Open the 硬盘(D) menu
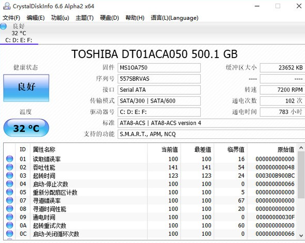The height and width of the screenshot is (243, 305). (x=109, y=18)
